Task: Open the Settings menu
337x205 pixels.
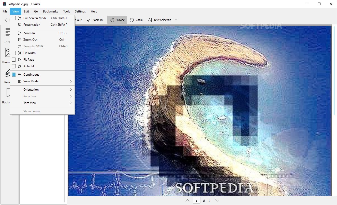Action: point(80,11)
